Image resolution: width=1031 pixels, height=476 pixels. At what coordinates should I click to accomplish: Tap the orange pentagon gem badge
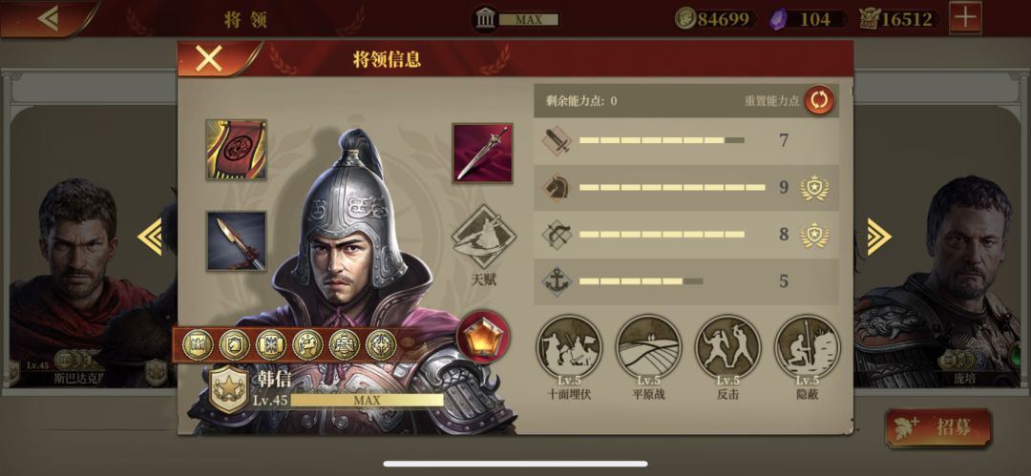click(483, 337)
